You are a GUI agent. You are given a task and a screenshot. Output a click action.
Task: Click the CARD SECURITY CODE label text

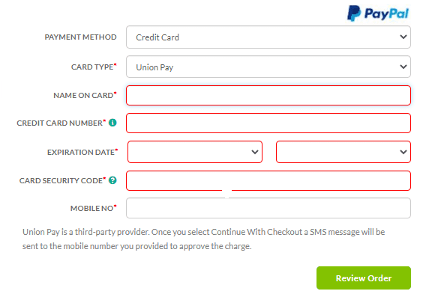click(x=61, y=181)
